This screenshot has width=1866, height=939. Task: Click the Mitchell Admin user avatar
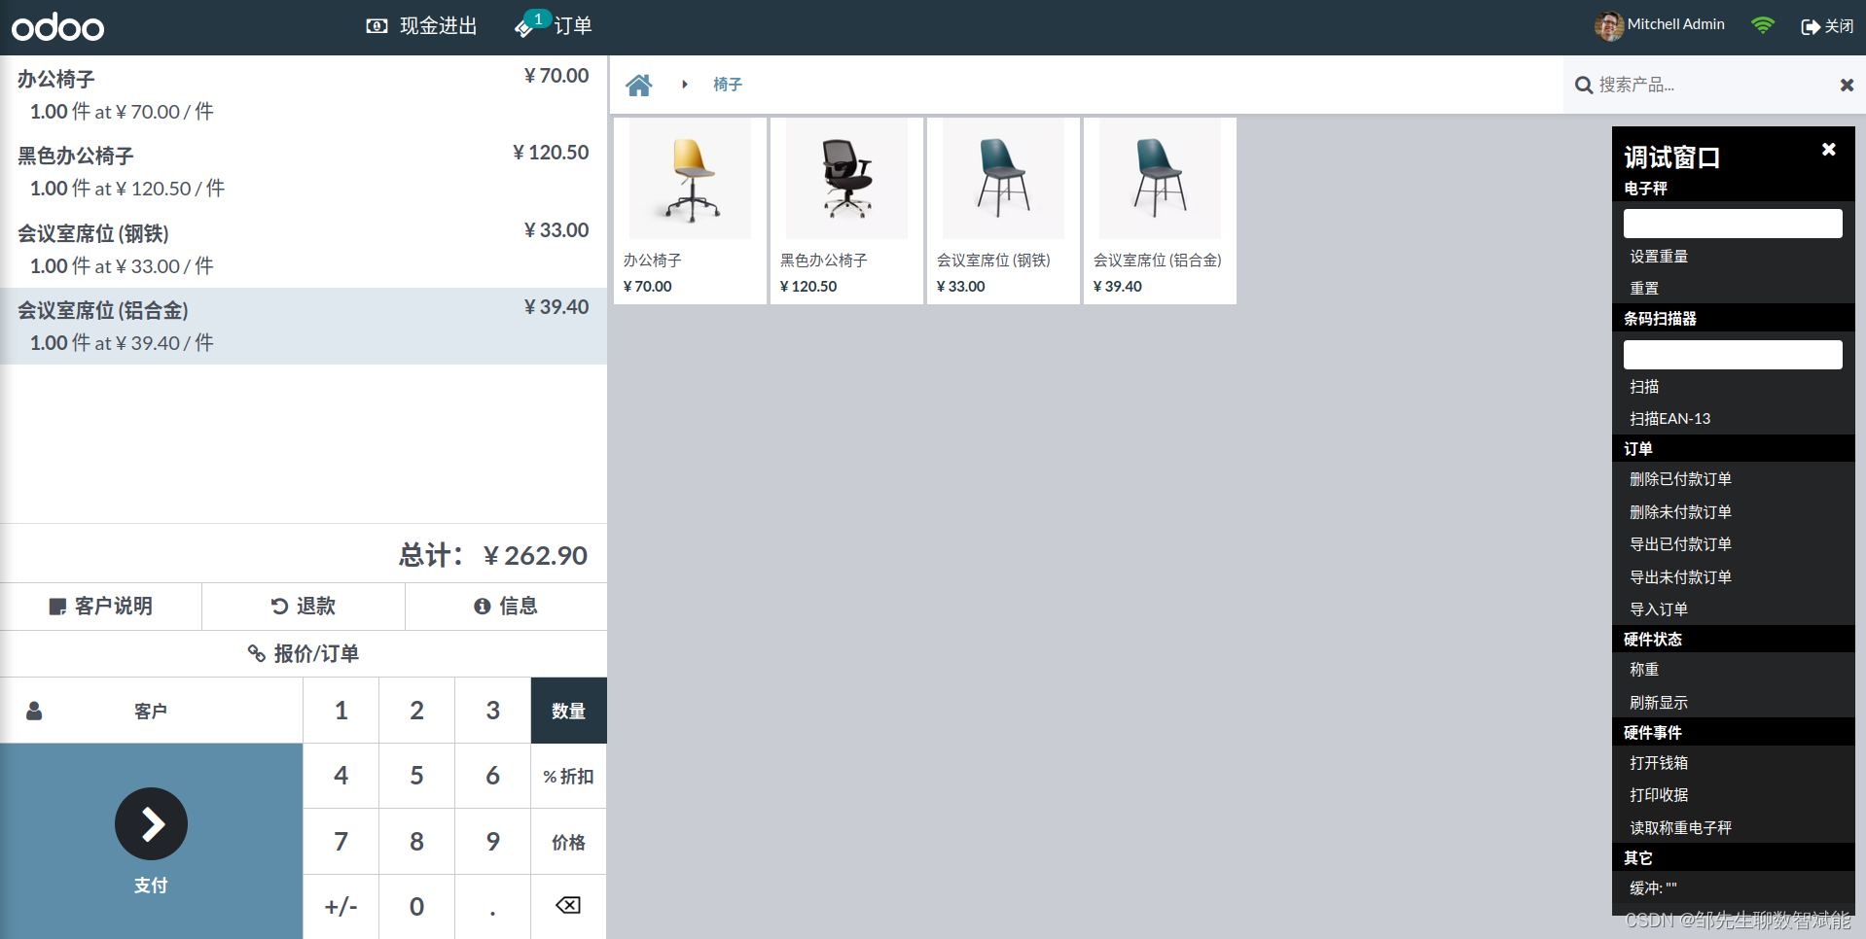pos(1608,26)
